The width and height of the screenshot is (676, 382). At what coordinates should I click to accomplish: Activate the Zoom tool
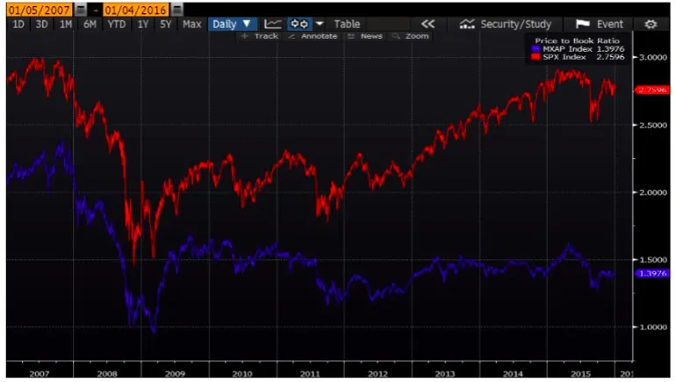pos(411,36)
